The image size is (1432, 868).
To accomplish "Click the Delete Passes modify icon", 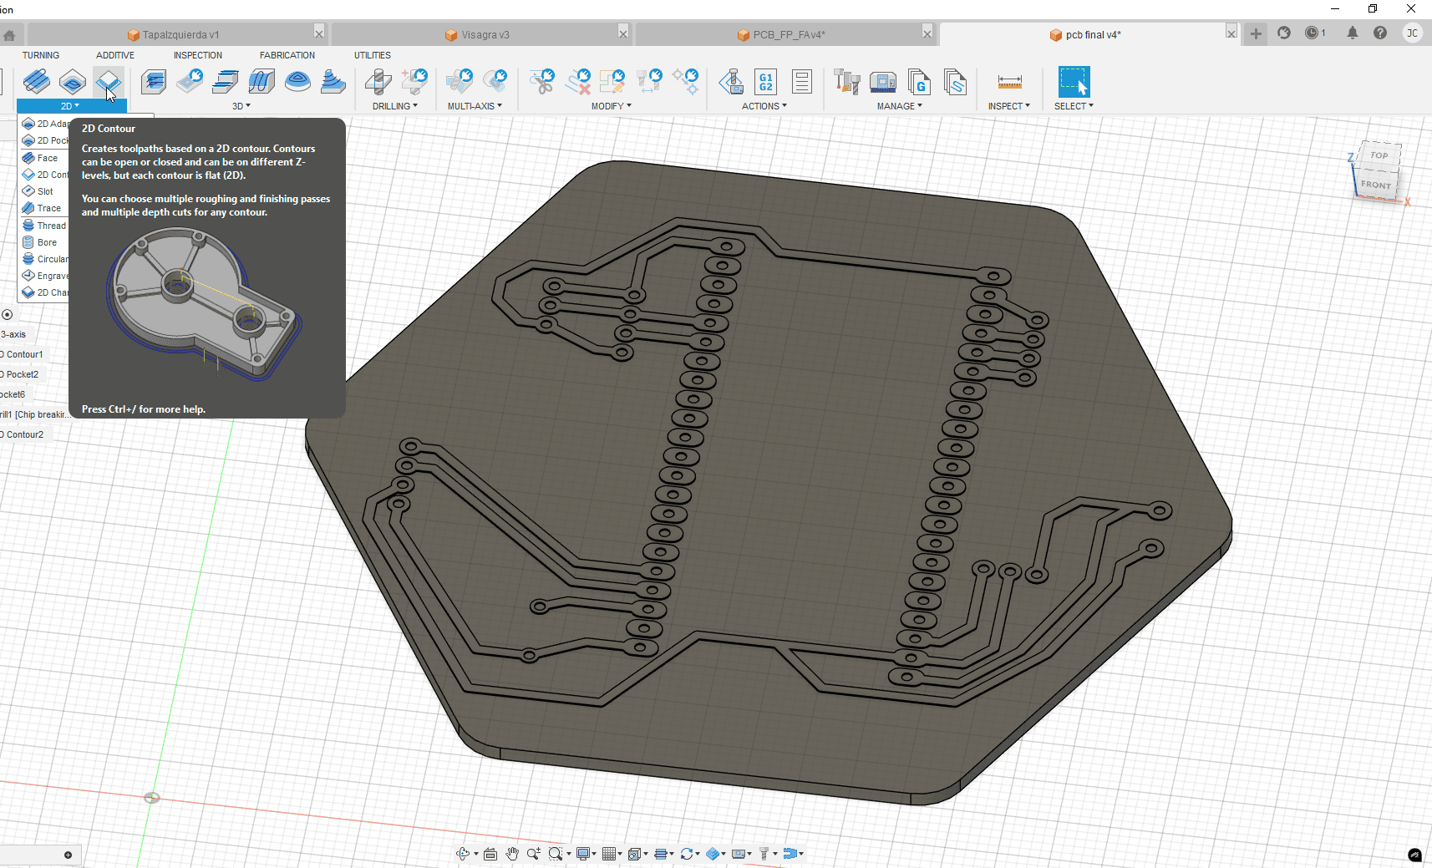I will click(577, 82).
